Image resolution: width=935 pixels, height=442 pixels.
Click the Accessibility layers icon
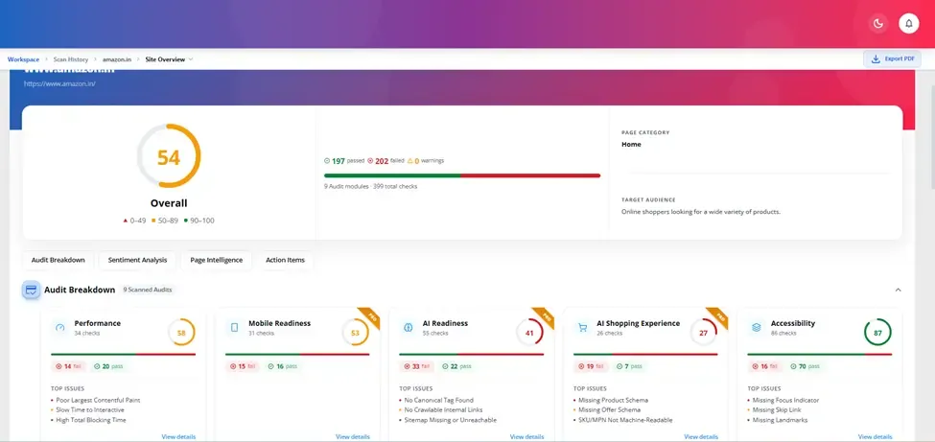(x=757, y=328)
